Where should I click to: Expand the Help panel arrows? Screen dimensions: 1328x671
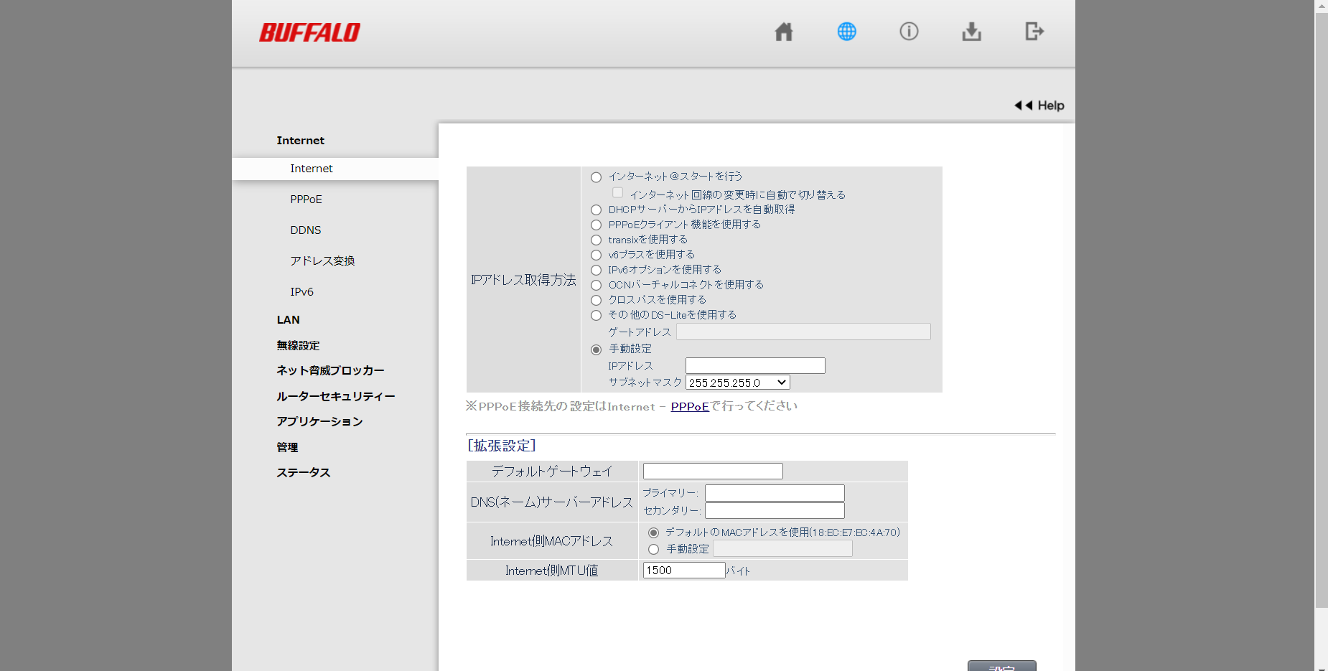[1023, 105]
